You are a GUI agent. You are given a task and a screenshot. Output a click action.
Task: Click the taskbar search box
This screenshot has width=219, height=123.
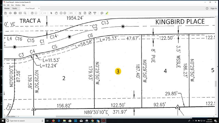pos(25,121)
